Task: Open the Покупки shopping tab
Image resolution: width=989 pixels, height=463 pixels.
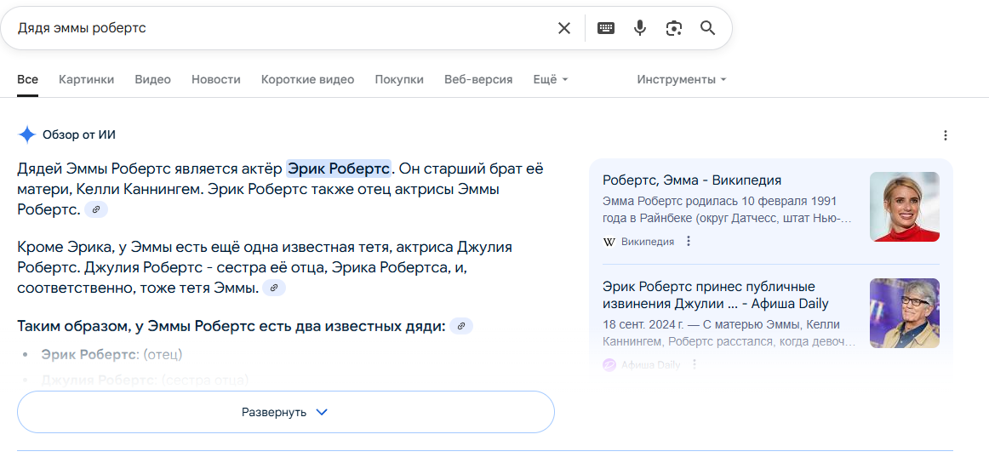Action: pyautogui.click(x=399, y=79)
